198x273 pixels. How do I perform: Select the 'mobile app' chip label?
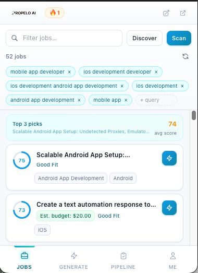pos(107,100)
